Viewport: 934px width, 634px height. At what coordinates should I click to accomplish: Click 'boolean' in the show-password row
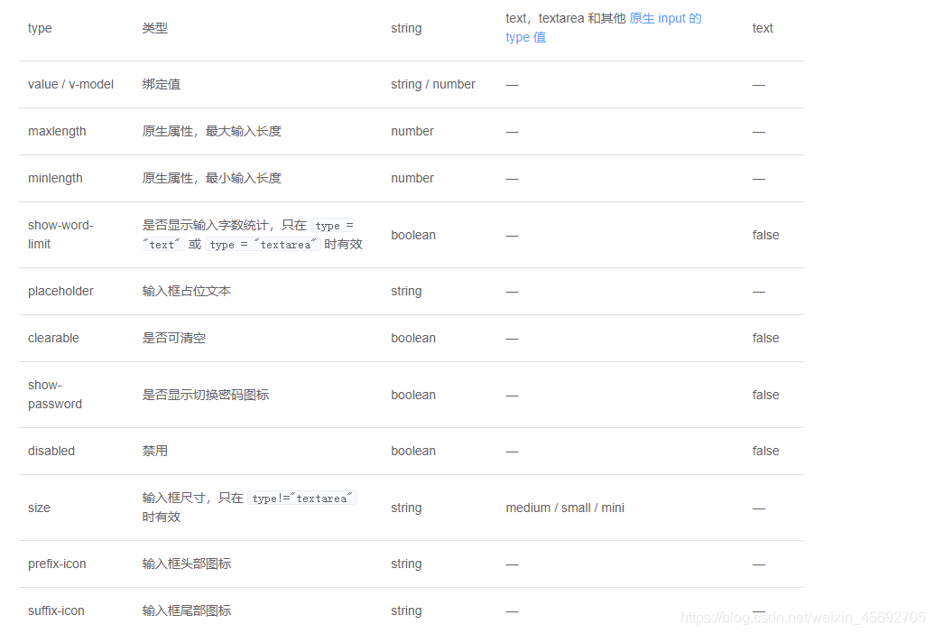coord(413,395)
